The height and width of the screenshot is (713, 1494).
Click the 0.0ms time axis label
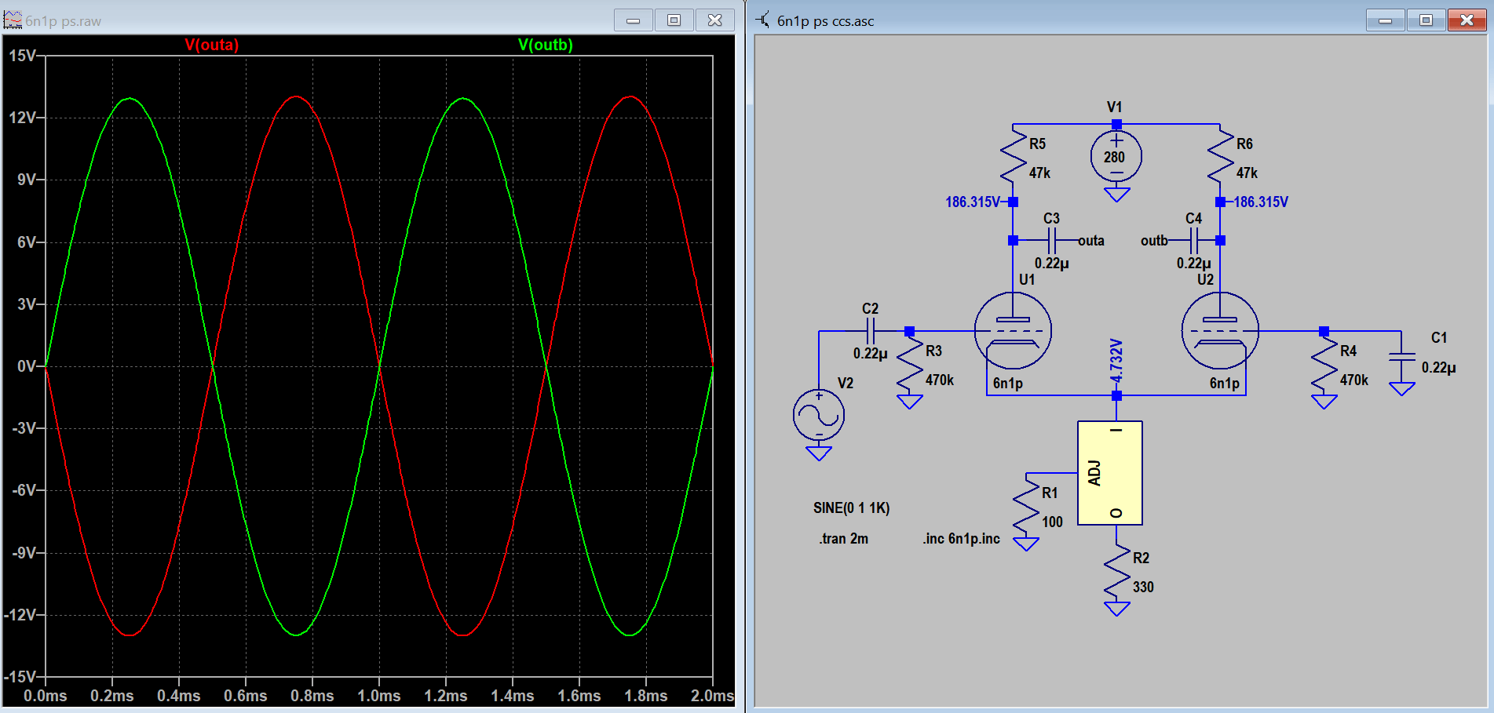click(x=46, y=697)
